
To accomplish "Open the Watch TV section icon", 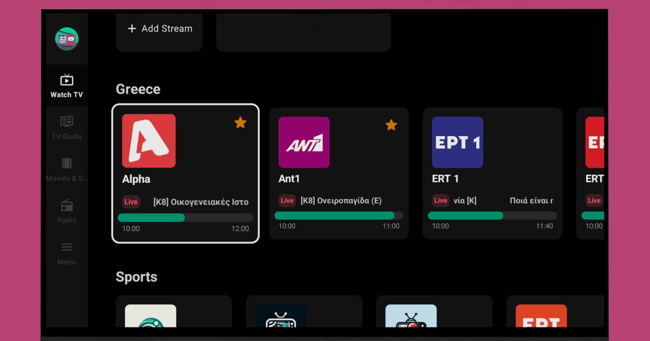I will point(67,81).
